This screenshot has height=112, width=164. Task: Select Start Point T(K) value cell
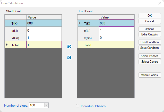(x=44, y=23)
